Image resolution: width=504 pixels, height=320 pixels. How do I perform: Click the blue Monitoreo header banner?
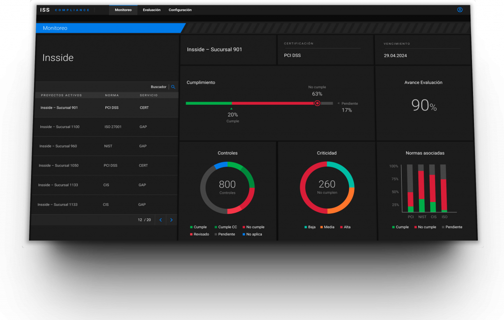coord(98,28)
